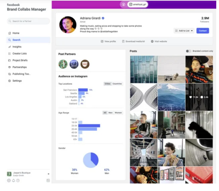Click Download media kit link
This screenshot has height=191, width=219.
[x=134, y=41]
